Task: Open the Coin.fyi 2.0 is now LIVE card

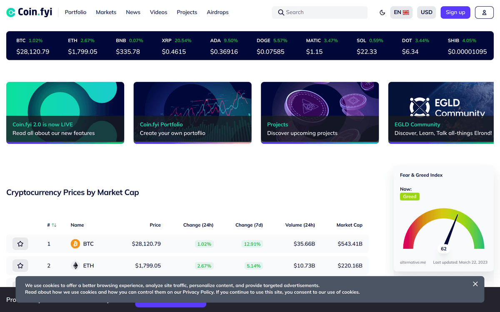Action: click(x=65, y=113)
